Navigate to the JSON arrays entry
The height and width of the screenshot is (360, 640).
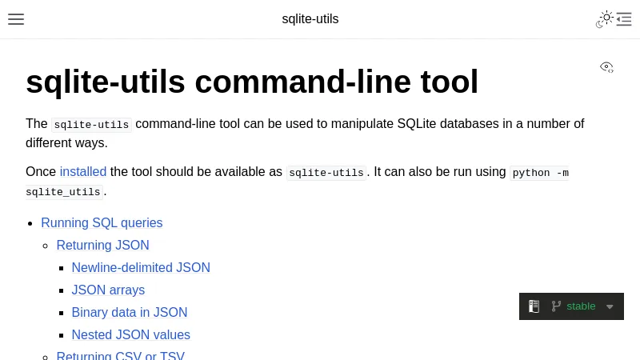click(108, 290)
